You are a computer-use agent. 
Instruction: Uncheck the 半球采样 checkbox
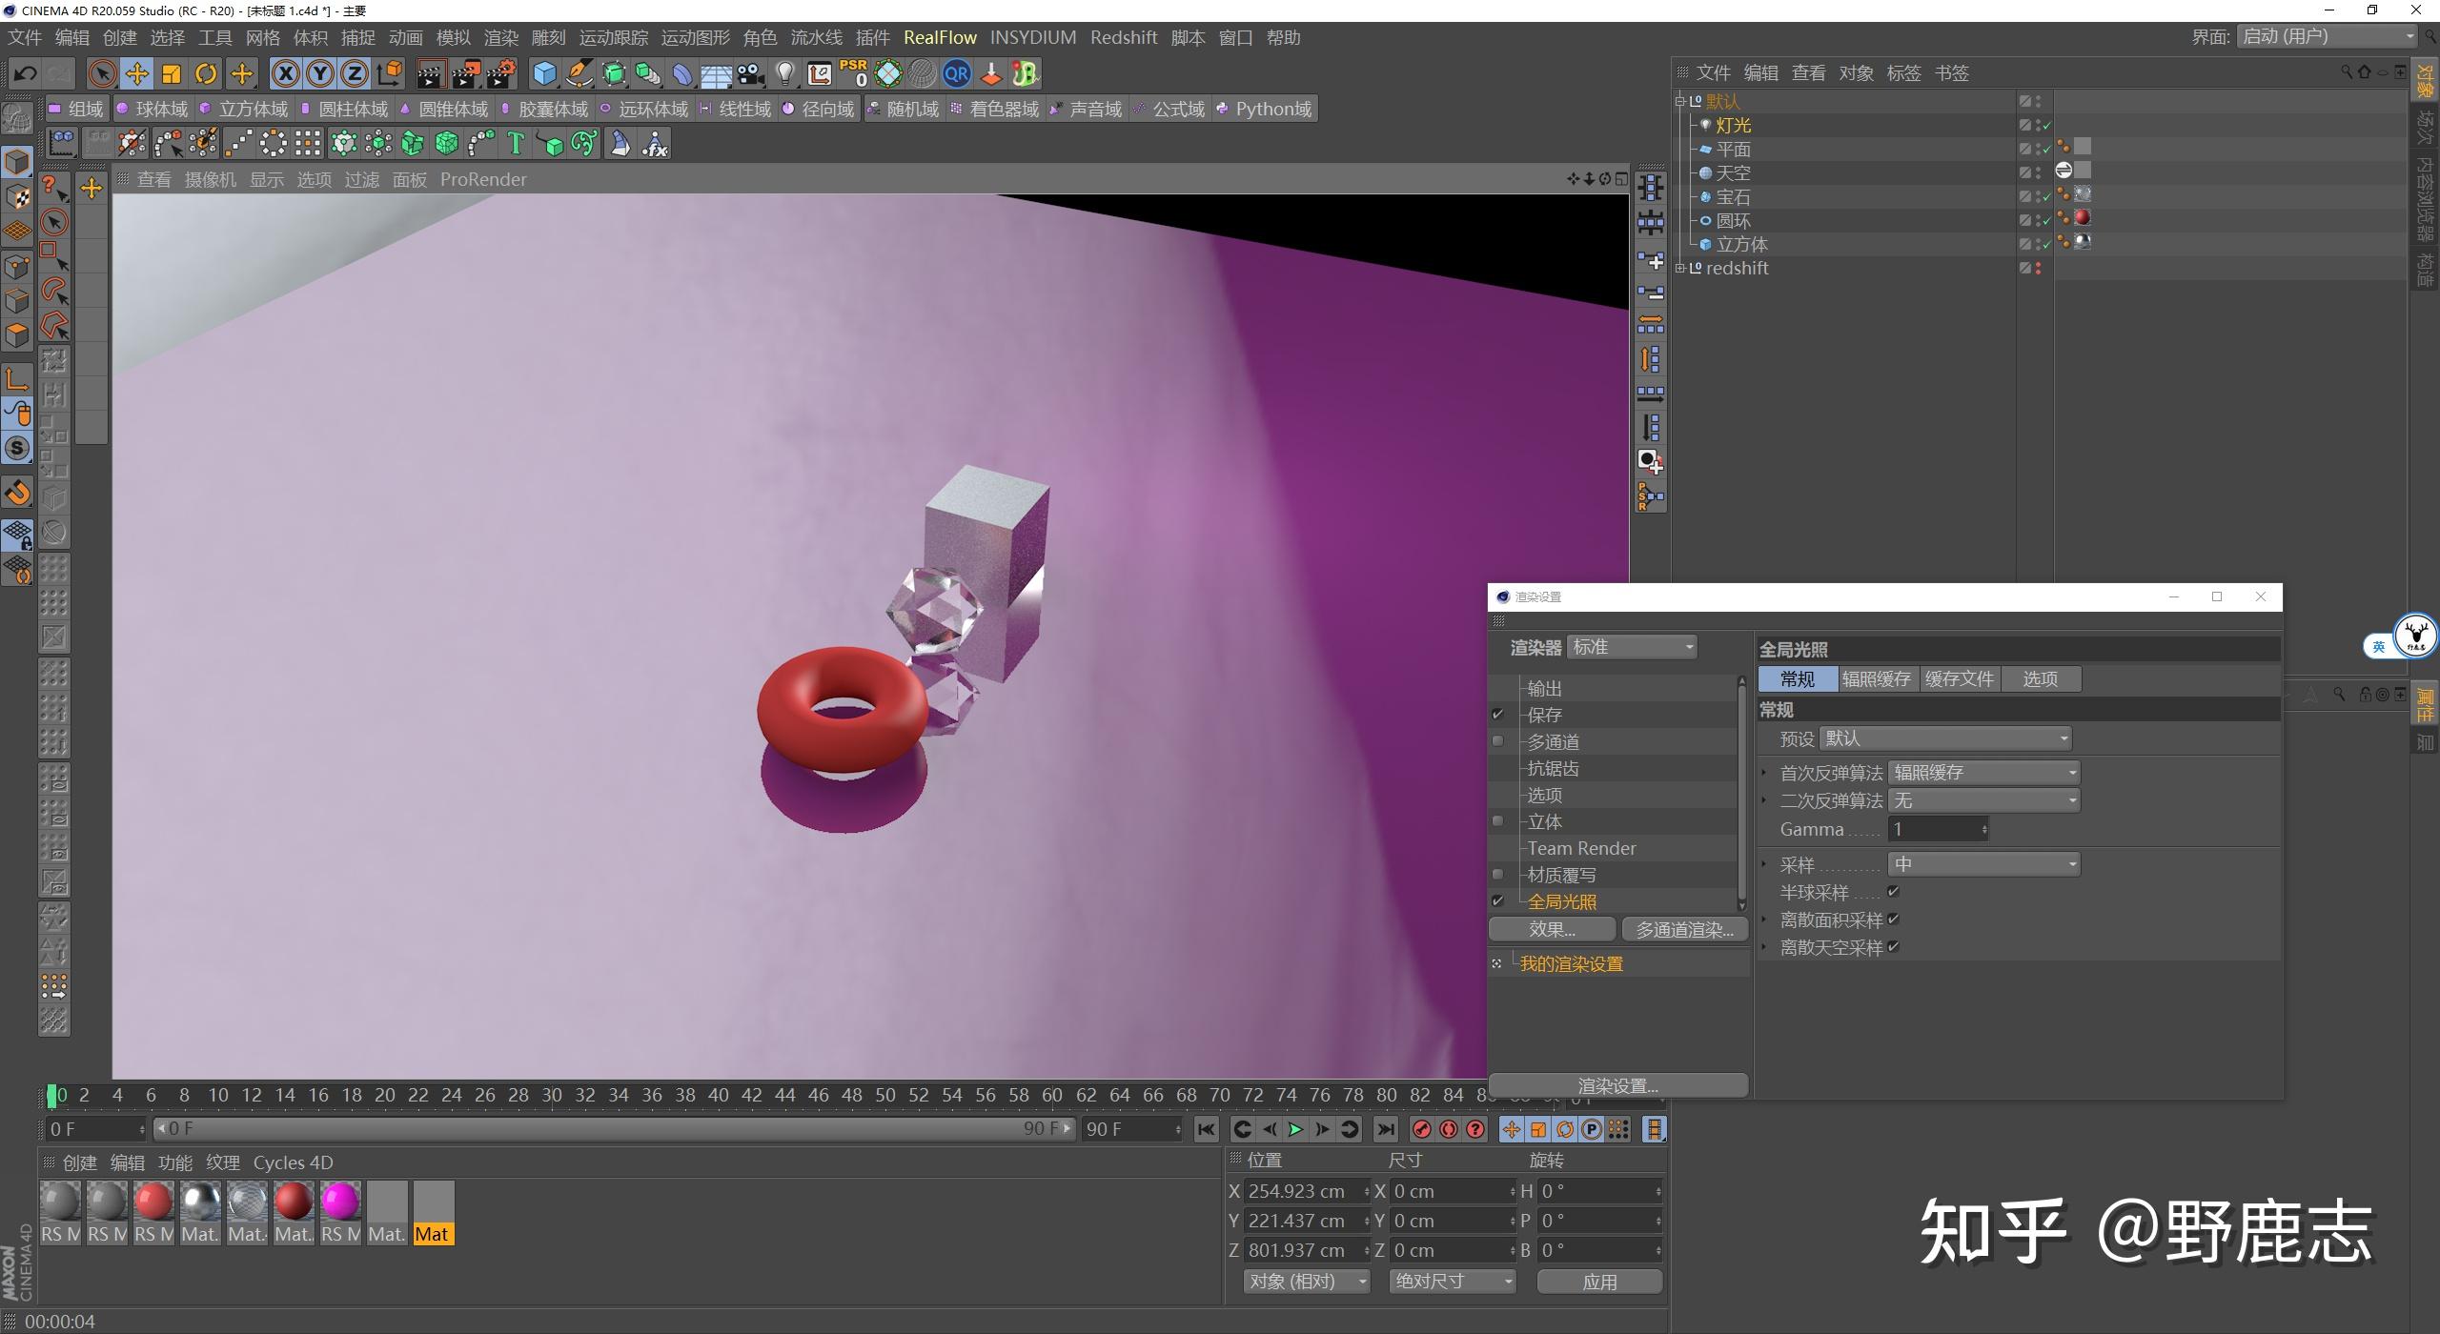click(1894, 892)
